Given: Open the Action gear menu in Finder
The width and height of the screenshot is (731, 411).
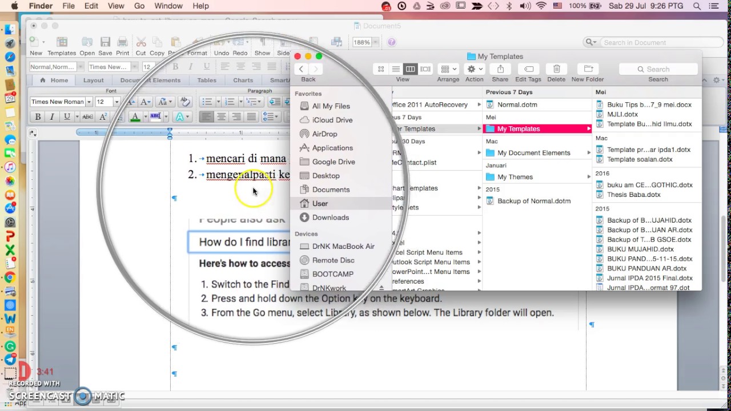Looking at the screenshot, I should pyautogui.click(x=474, y=69).
